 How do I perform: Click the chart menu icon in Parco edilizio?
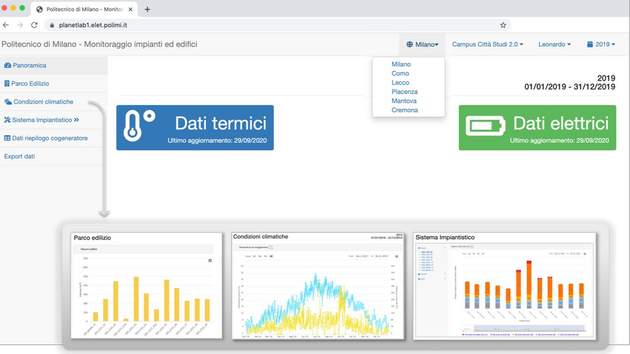(x=211, y=260)
